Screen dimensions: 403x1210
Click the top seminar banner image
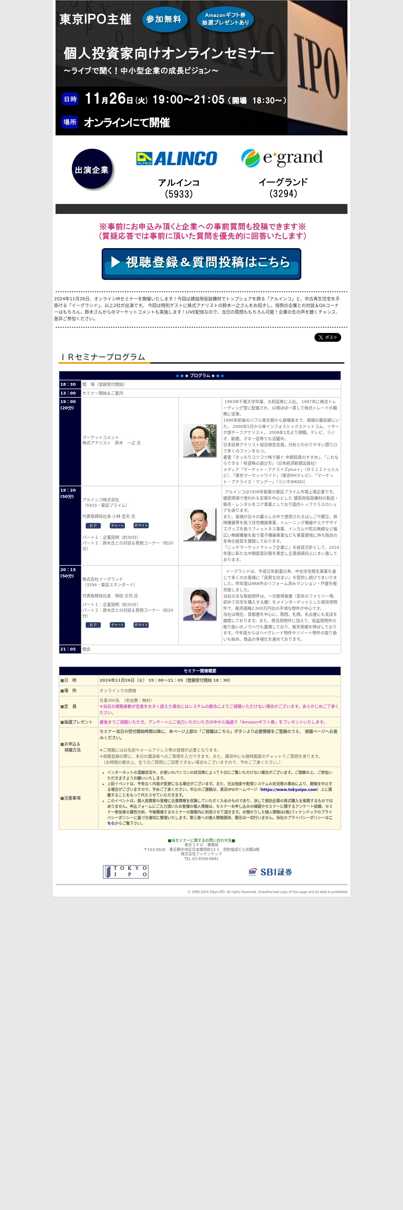201,68
